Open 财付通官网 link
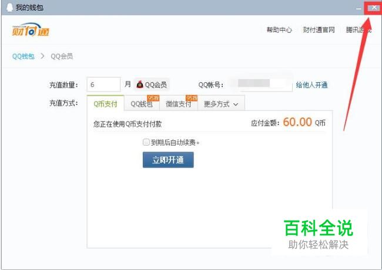 coord(319,30)
